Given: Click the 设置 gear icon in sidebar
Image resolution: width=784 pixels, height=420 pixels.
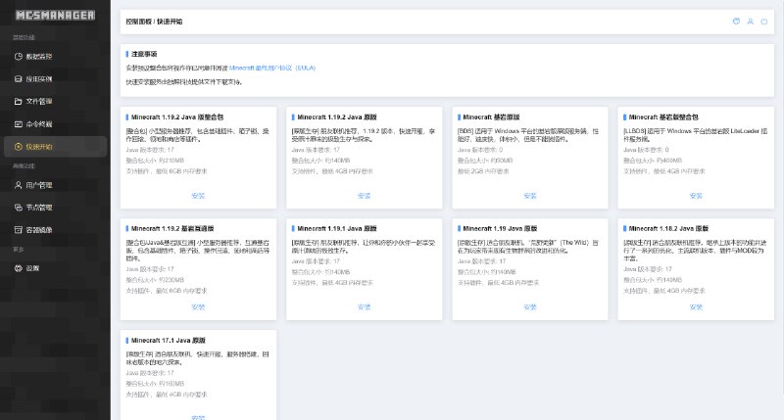Looking at the screenshot, I should pyautogui.click(x=17, y=267).
